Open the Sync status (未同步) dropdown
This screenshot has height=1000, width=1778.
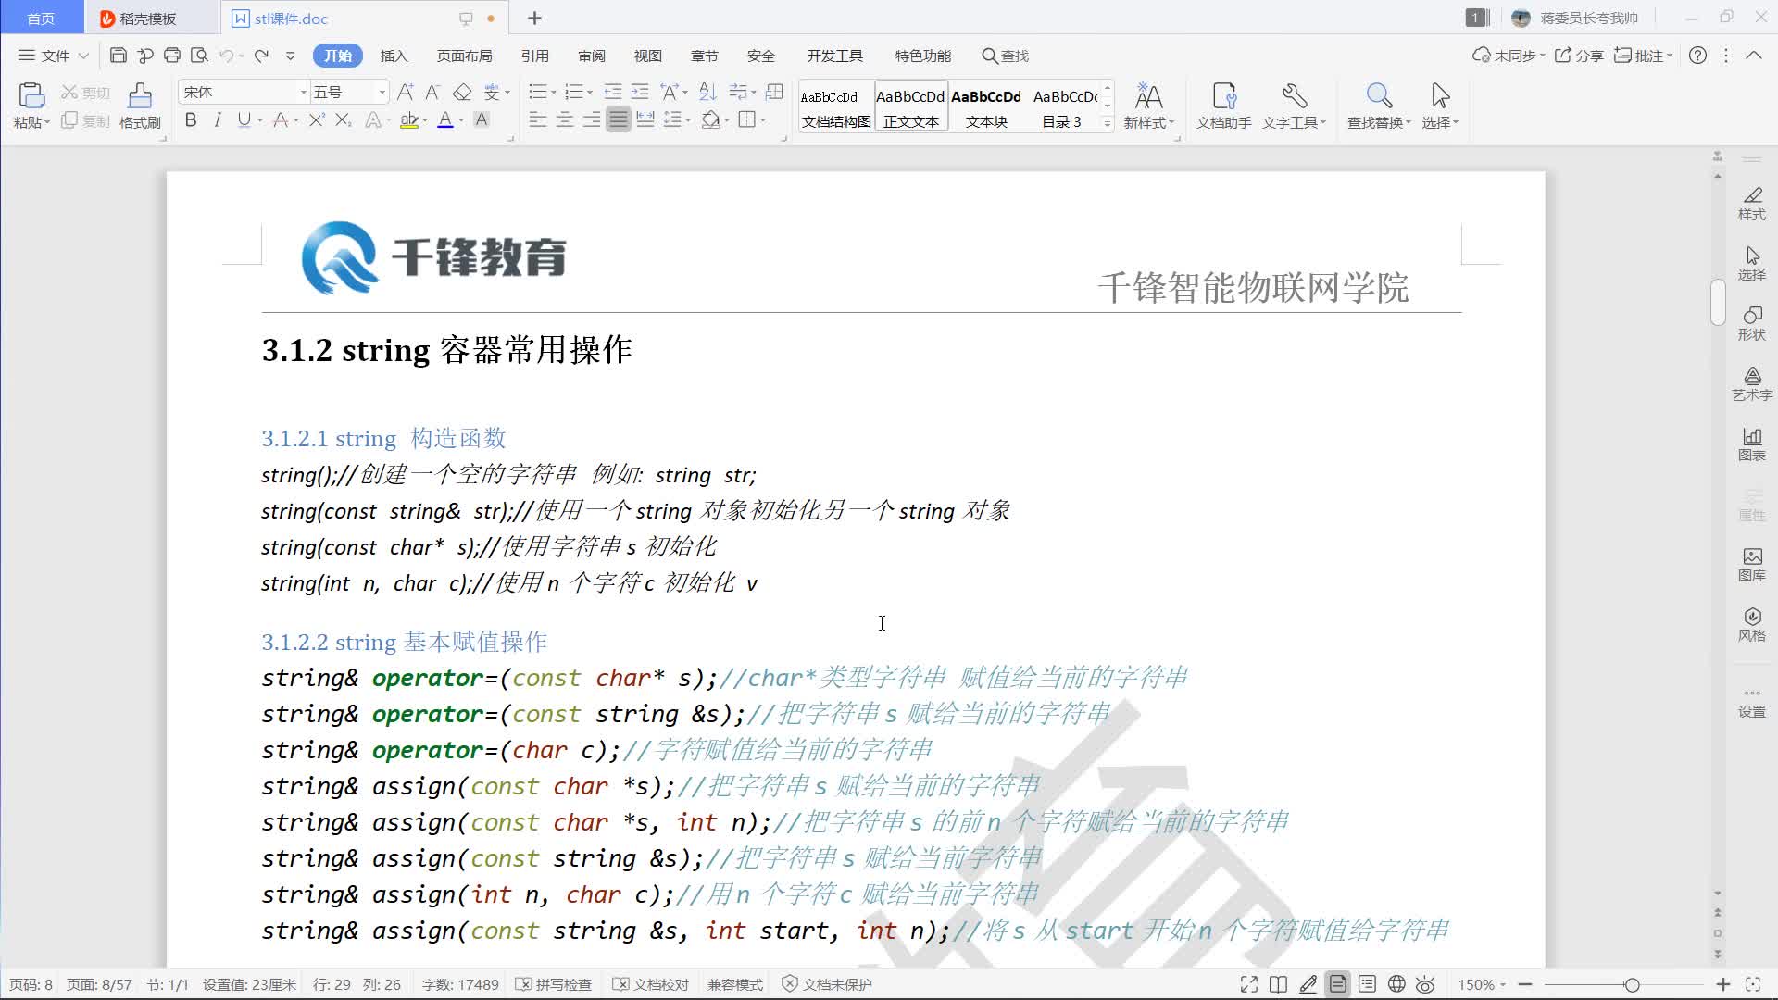[1509, 56]
